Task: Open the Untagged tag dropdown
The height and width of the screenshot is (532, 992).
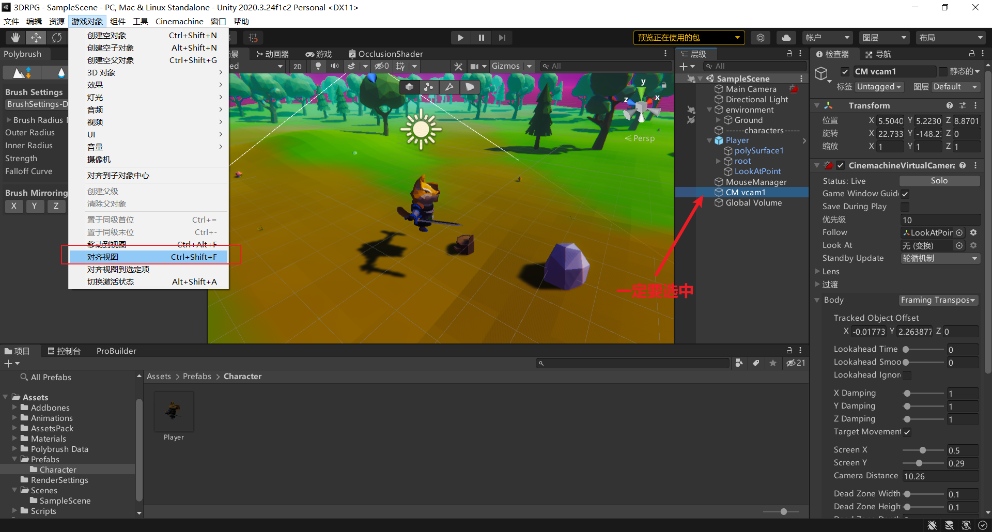Action: pyautogui.click(x=879, y=87)
